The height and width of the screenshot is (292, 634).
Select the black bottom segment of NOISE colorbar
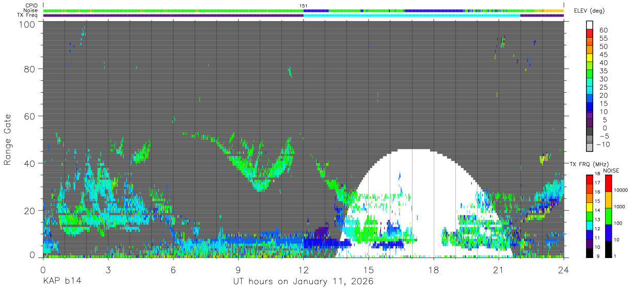(609, 249)
